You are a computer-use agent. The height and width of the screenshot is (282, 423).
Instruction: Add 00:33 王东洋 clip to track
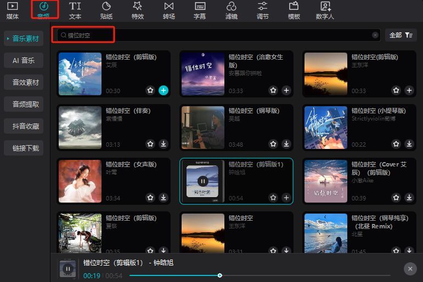click(x=409, y=90)
